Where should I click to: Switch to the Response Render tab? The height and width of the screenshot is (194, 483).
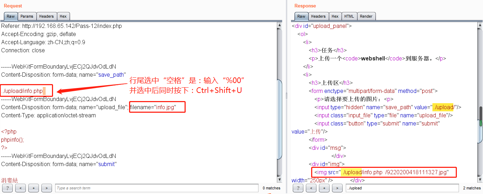[x=366, y=16]
